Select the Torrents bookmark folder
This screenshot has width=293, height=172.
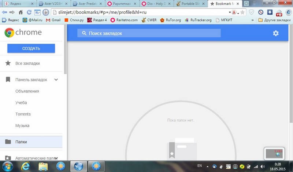coord(23,114)
